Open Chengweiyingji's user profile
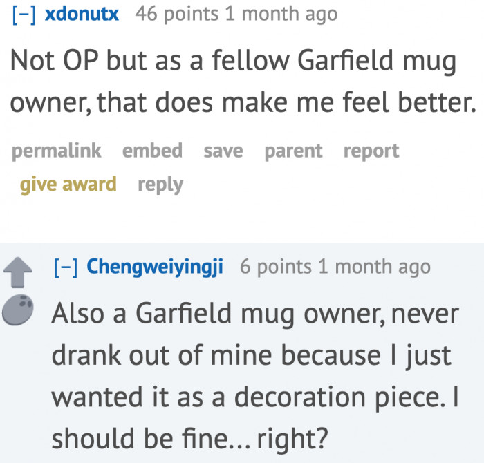 click(154, 267)
